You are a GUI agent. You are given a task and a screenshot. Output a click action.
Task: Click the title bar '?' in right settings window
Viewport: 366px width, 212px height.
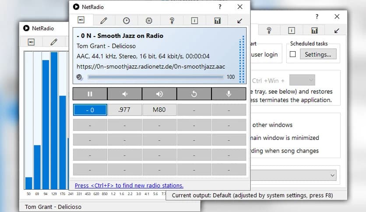pos(317,17)
